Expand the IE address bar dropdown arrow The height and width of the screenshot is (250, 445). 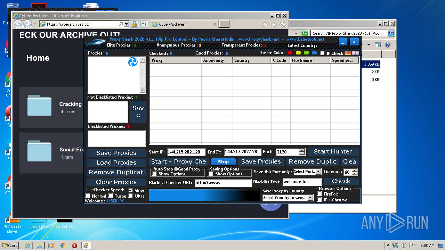[127, 24]
